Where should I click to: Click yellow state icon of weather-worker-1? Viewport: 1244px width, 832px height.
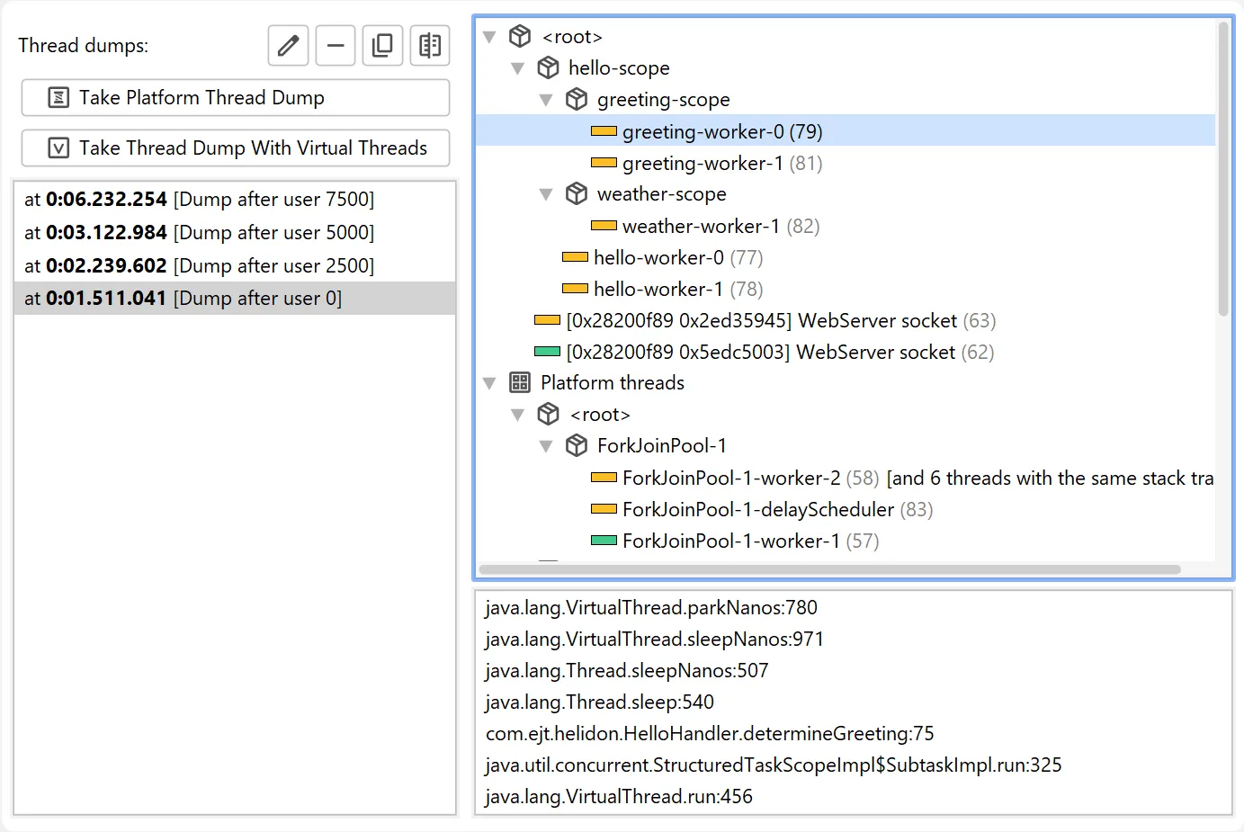(604, 226)
